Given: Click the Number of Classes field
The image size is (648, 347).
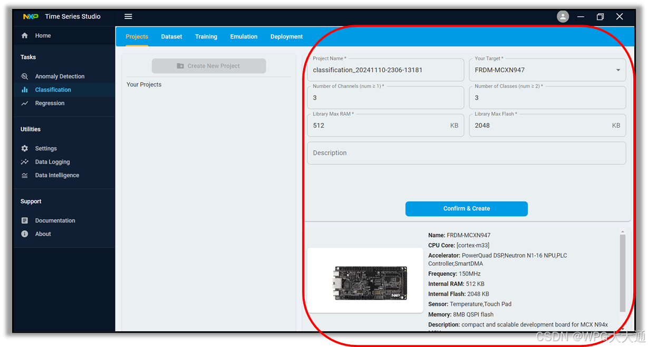Looking at the screenshot, I should pos(547,98).
